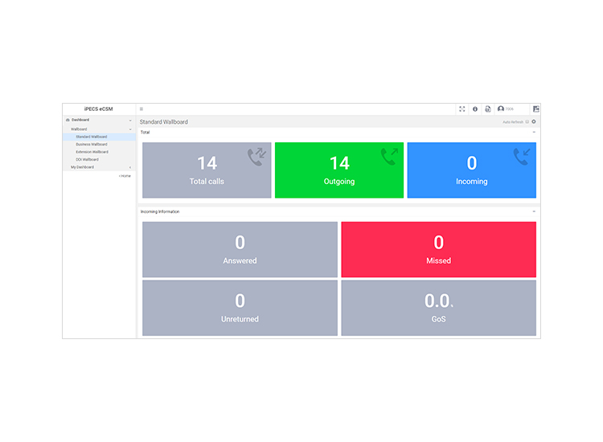Collapse the Incoming Information section
Screen dimensions: 603x442
[x=534, y=212]
